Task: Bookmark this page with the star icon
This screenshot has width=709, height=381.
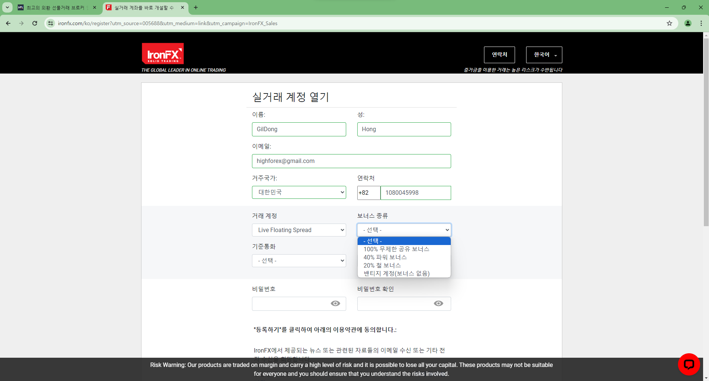Action: coord(669,23)
